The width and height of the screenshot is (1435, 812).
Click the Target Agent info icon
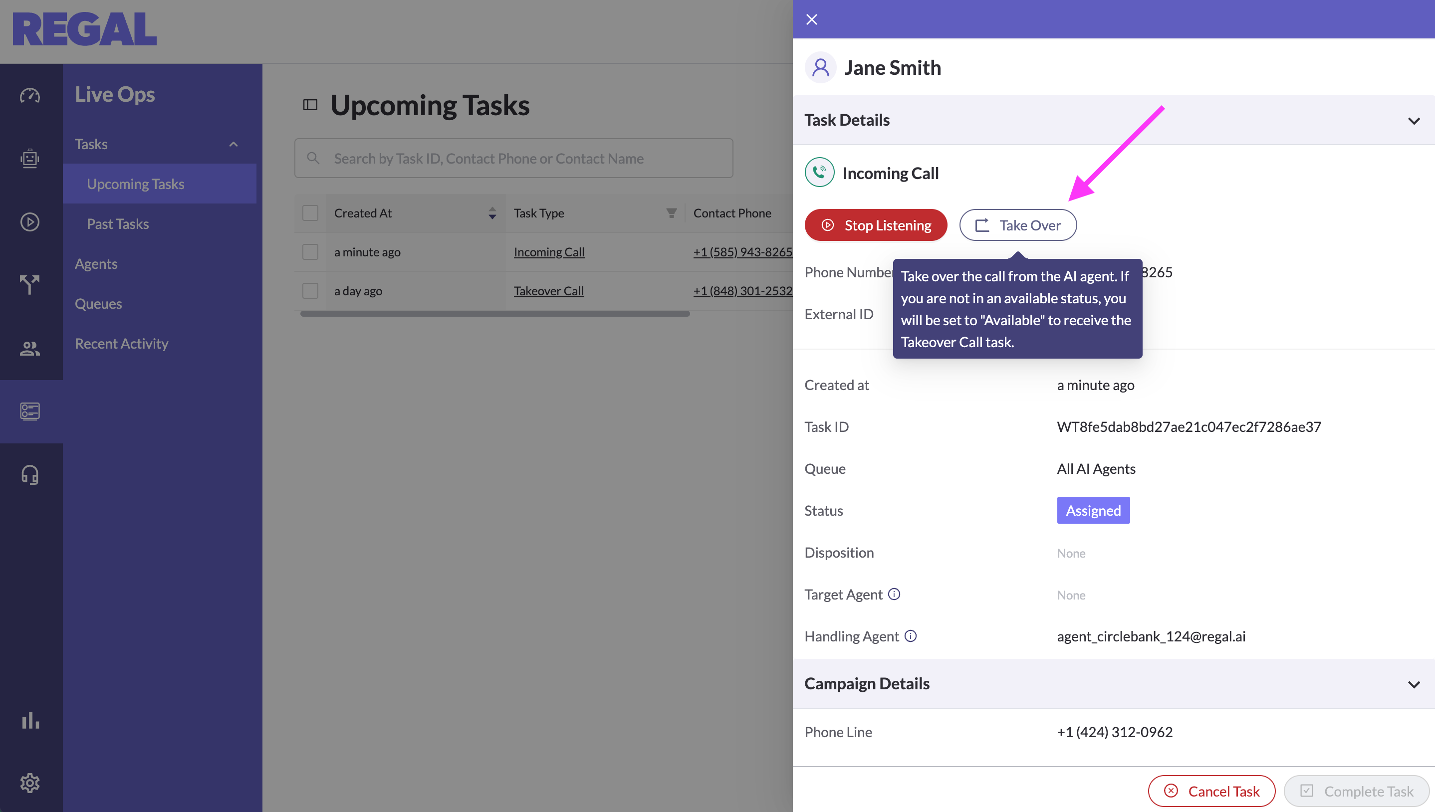[894, 594]
